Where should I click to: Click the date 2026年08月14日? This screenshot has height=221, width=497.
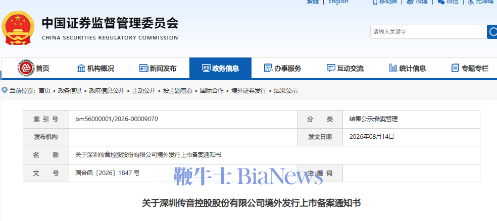click(x=372, y=137)
